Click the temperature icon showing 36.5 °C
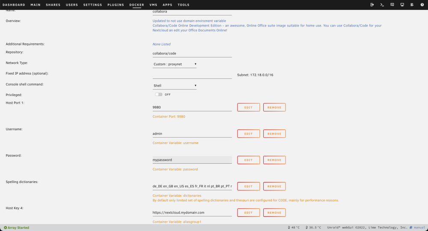 coord(306,228)
